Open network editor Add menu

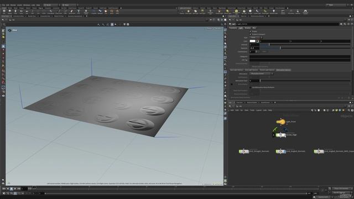point(232,110)
